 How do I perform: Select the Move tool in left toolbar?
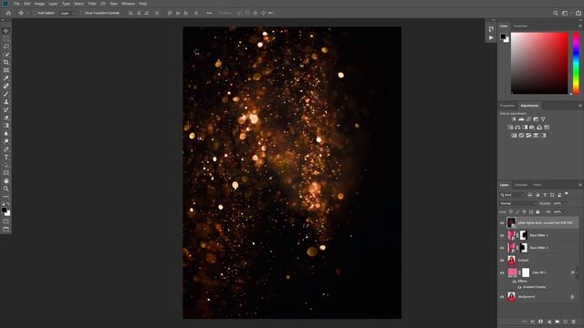[x=6, y=31]
